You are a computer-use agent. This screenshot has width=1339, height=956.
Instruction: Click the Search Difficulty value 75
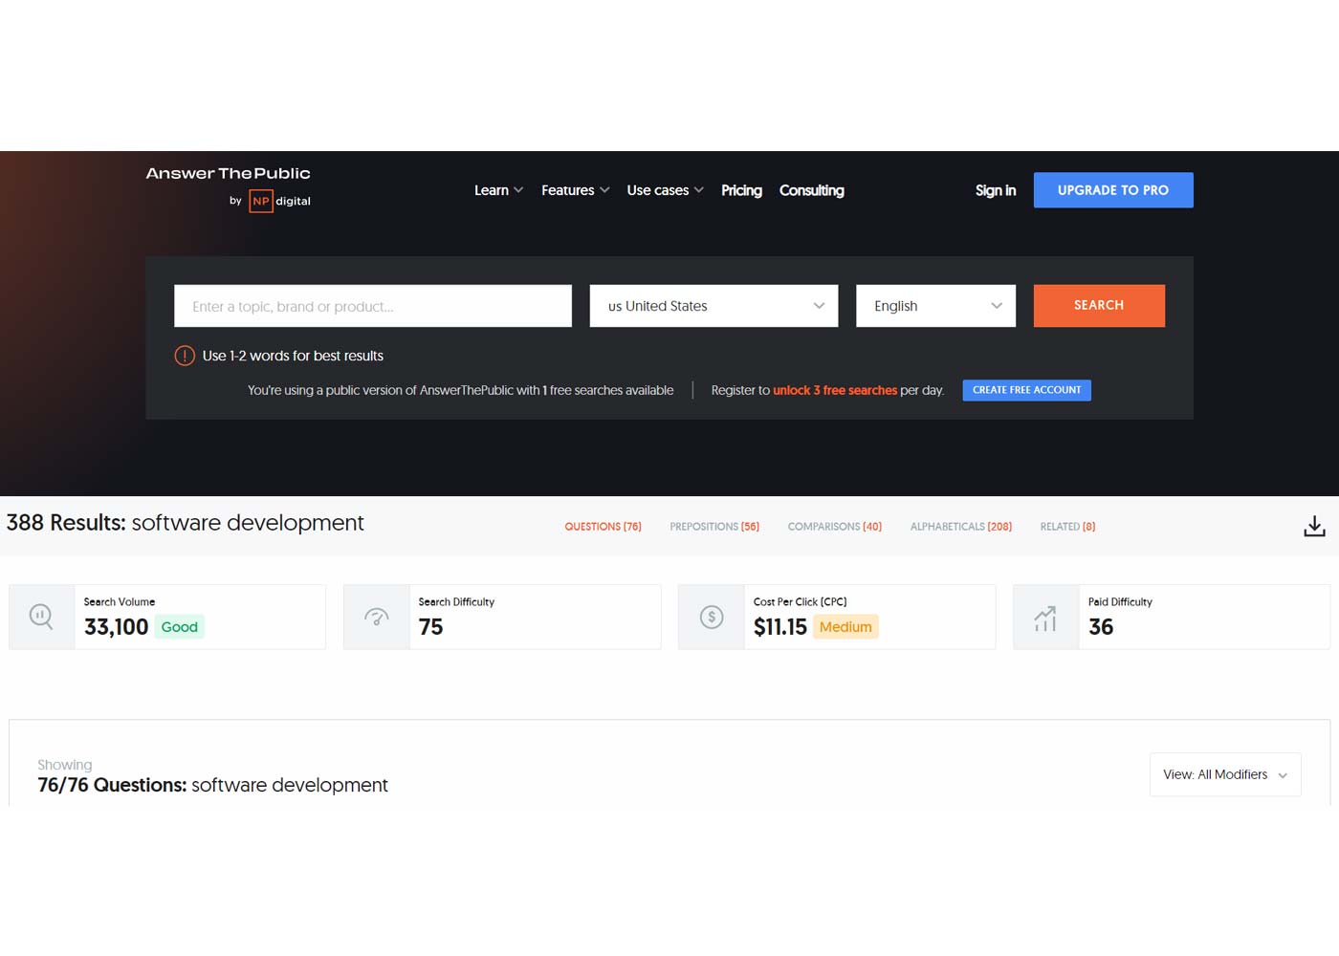tap(430, 627)
